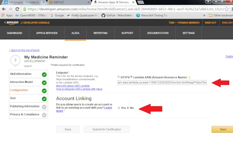Reload the page with the refresh icon
This screenshot has height=160, width=233.
17,9
